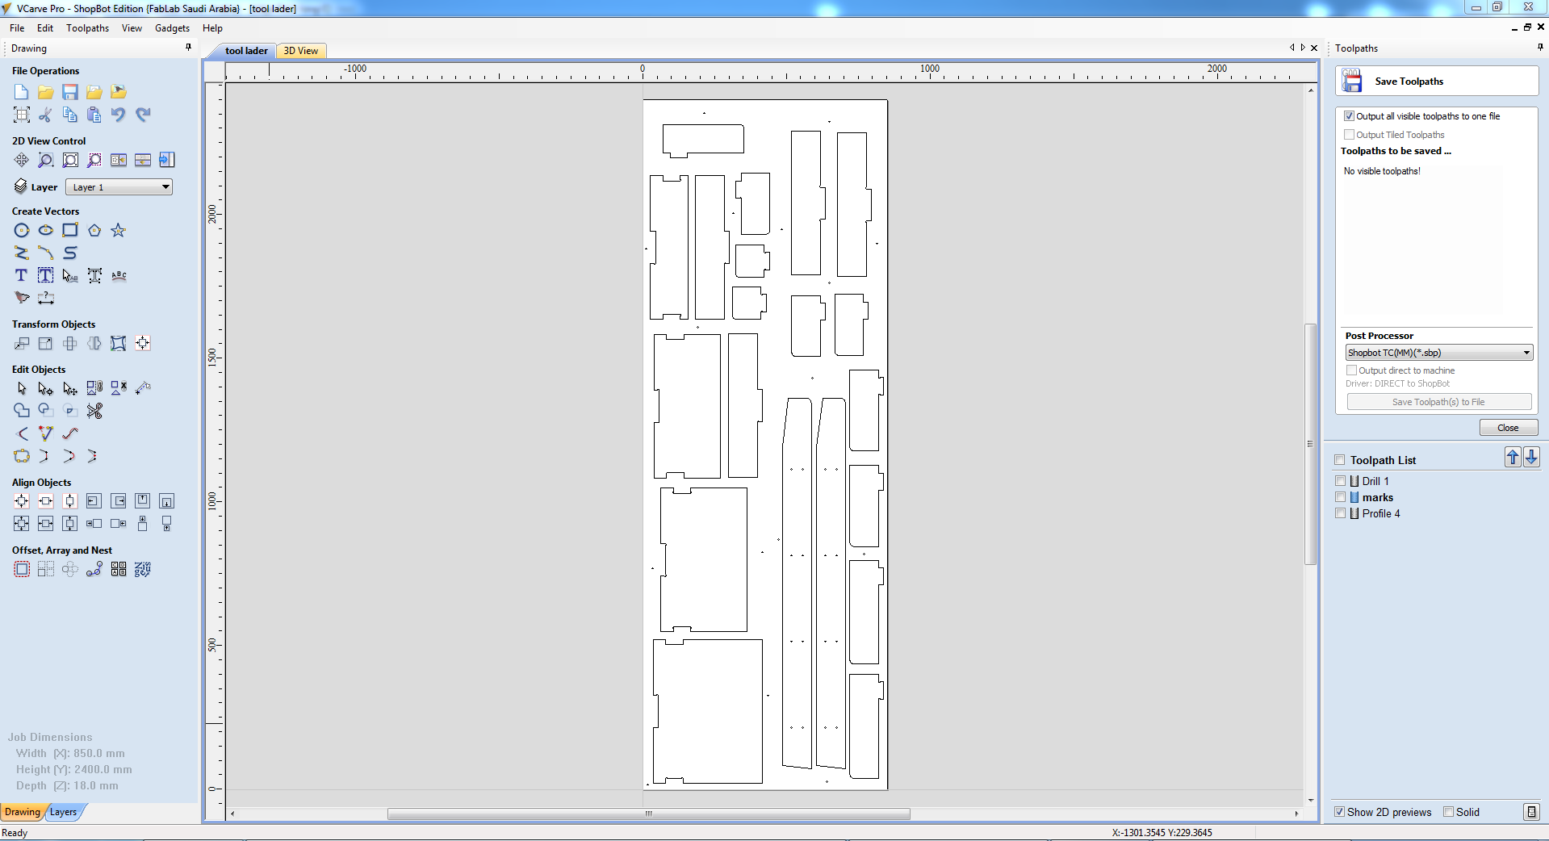
Task: Choose the arrow Selection tool in Edit Objects
Action: pyautogui.click(x=22, y=389)
